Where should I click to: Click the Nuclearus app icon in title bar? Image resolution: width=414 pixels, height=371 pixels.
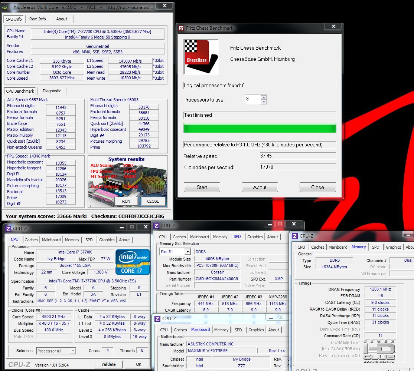[5, 7]
